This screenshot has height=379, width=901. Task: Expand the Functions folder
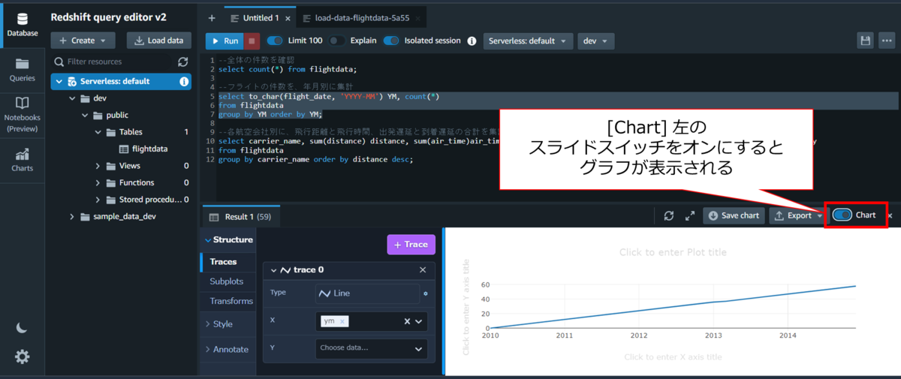pyautogui.click(x=98, y=182)
